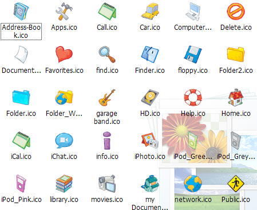Select the iPod_Pink.ico pink iPod icon
This screenshot has width=257, height=210.
coord(21,184)
